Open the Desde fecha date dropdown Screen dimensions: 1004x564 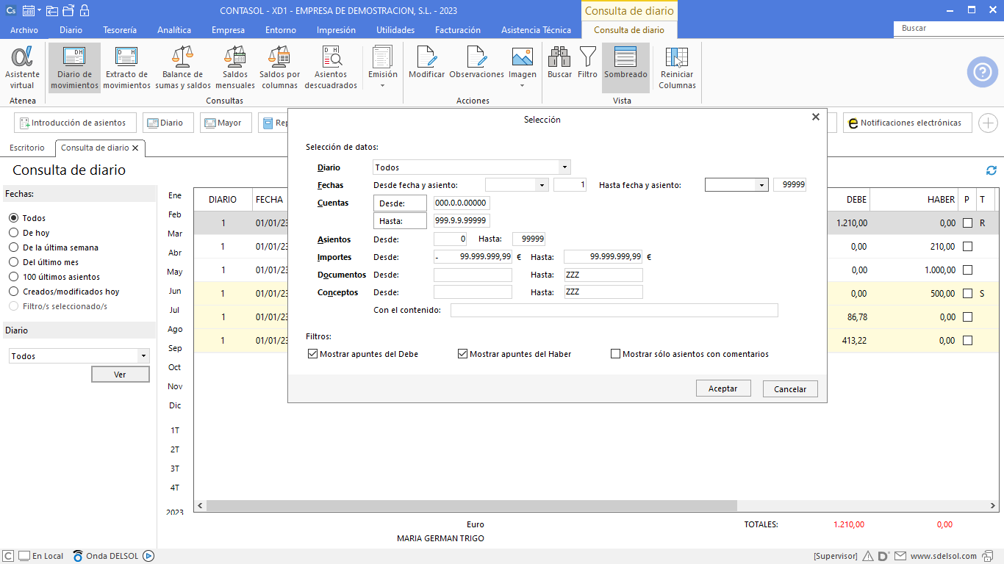coord(542,185)
